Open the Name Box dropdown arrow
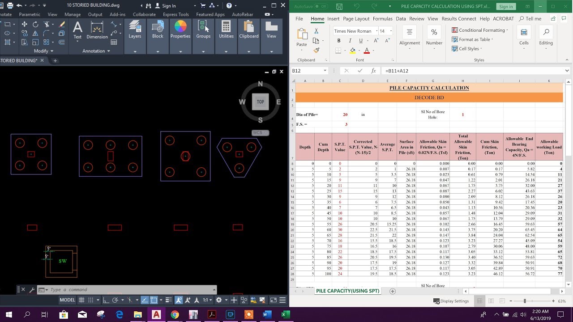 click(x=325, y=71)
